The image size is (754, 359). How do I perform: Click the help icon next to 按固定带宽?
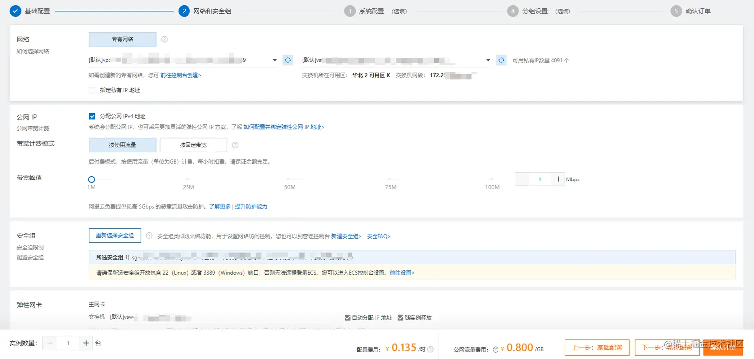(235, 145)
